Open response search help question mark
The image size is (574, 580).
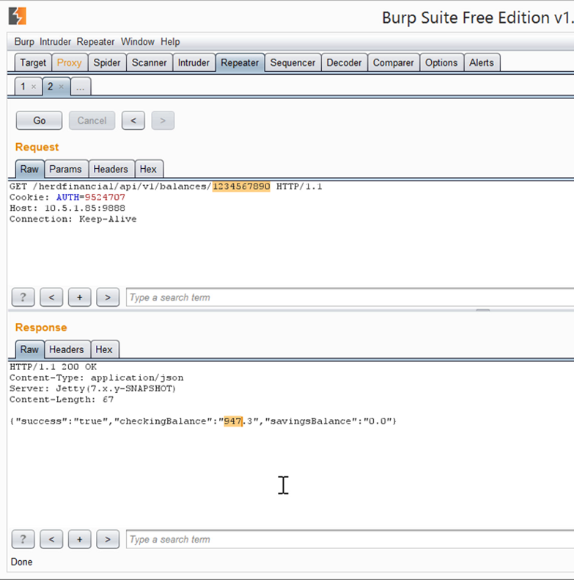click(23, 540)
